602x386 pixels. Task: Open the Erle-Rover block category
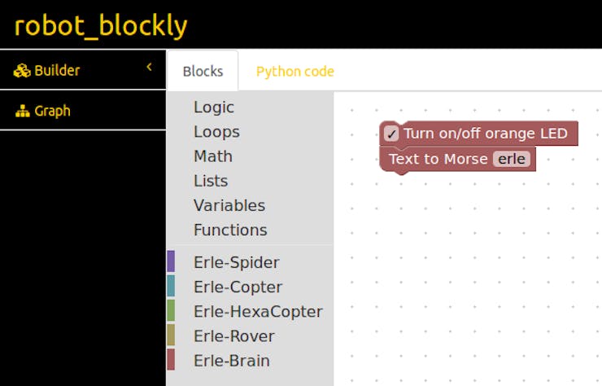[234, 336]
